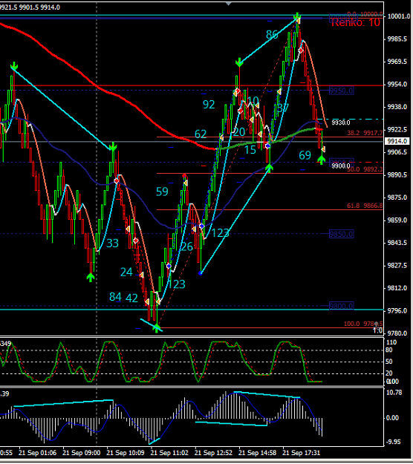Click the green down arrow at the 10001 high
Screen dimensions: 413x464
297,16
